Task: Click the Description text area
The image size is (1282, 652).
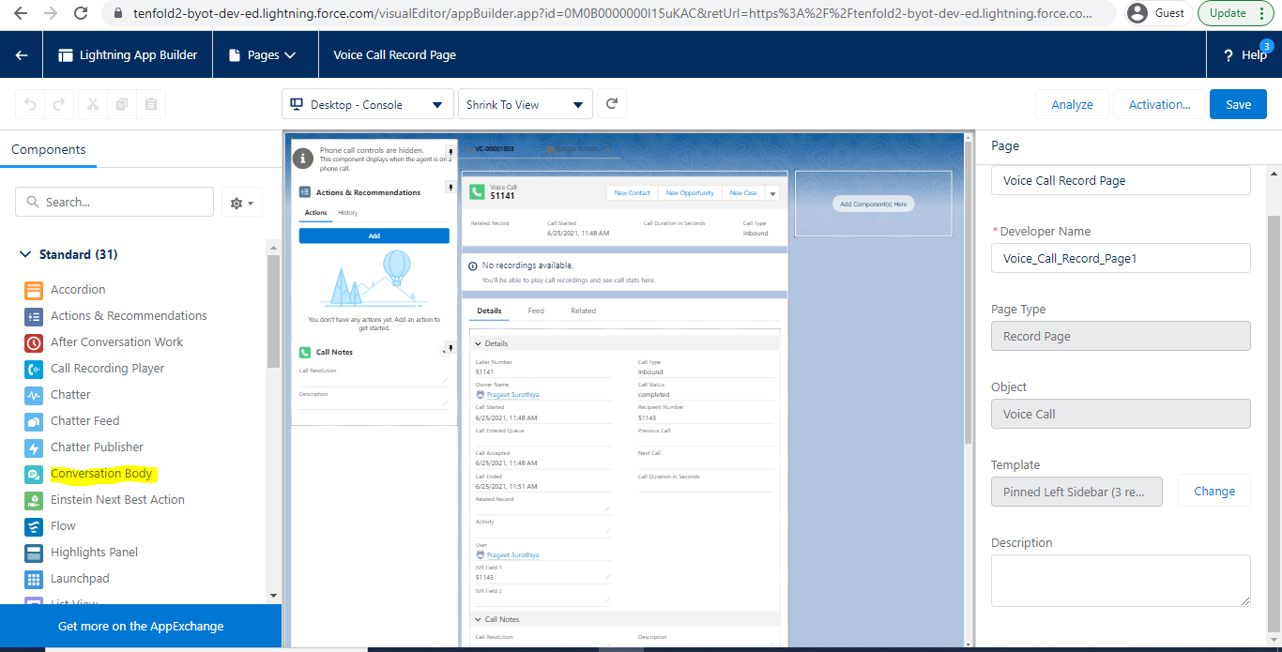Action: [1121, 581]
